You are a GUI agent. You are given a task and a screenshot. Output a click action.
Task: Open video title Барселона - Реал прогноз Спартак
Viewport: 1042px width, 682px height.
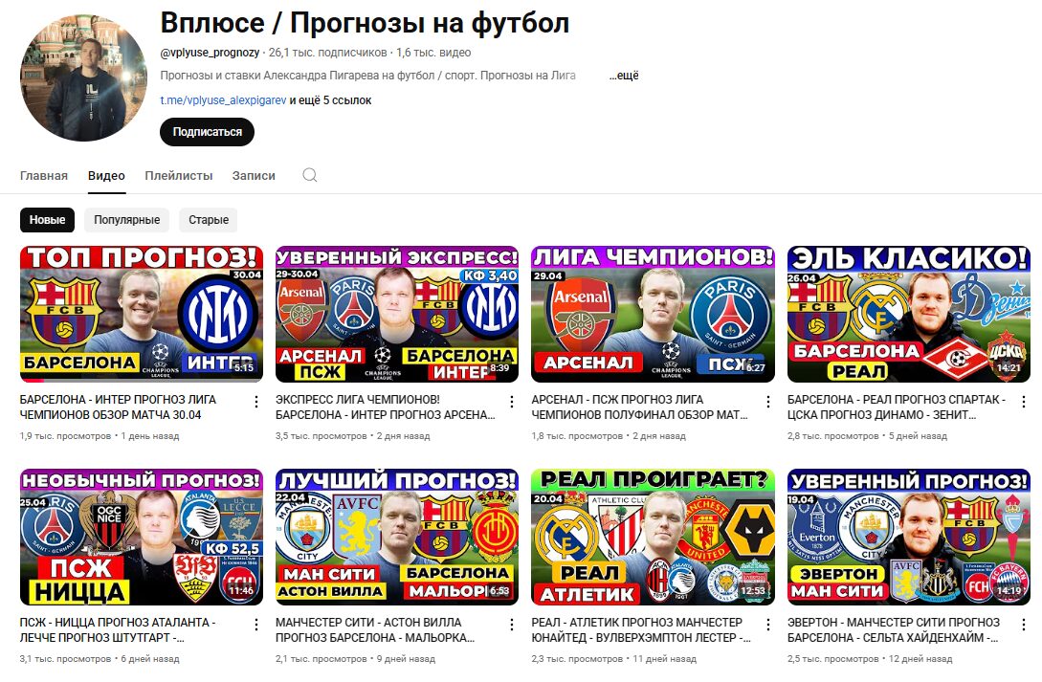click(x=897, y=407)
